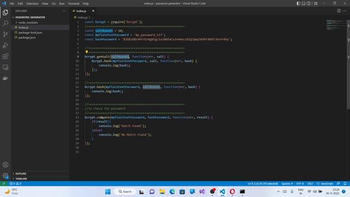Split the editor to the right

tap(339, 11)
